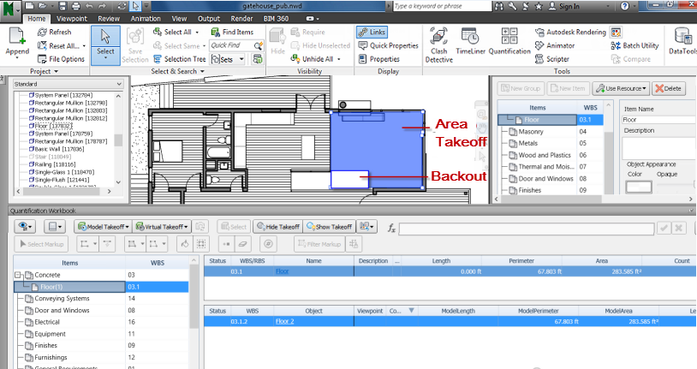Viewport: 697px width, 369px height.
Task: Click the formula fx icon
Action: 391,228
